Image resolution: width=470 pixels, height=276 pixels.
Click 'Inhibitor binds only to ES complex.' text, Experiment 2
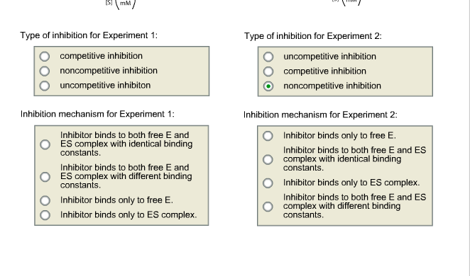(351, 183)
